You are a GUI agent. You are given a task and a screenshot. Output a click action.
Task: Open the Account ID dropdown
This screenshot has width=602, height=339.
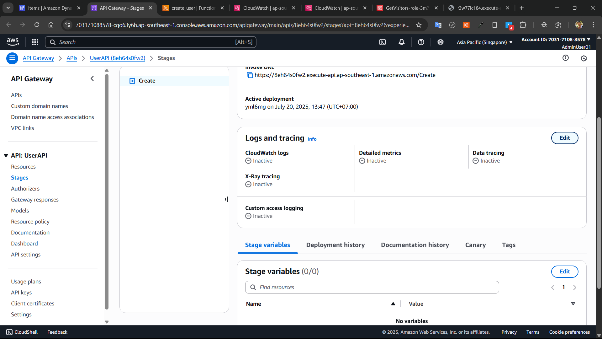pos(556,40)
